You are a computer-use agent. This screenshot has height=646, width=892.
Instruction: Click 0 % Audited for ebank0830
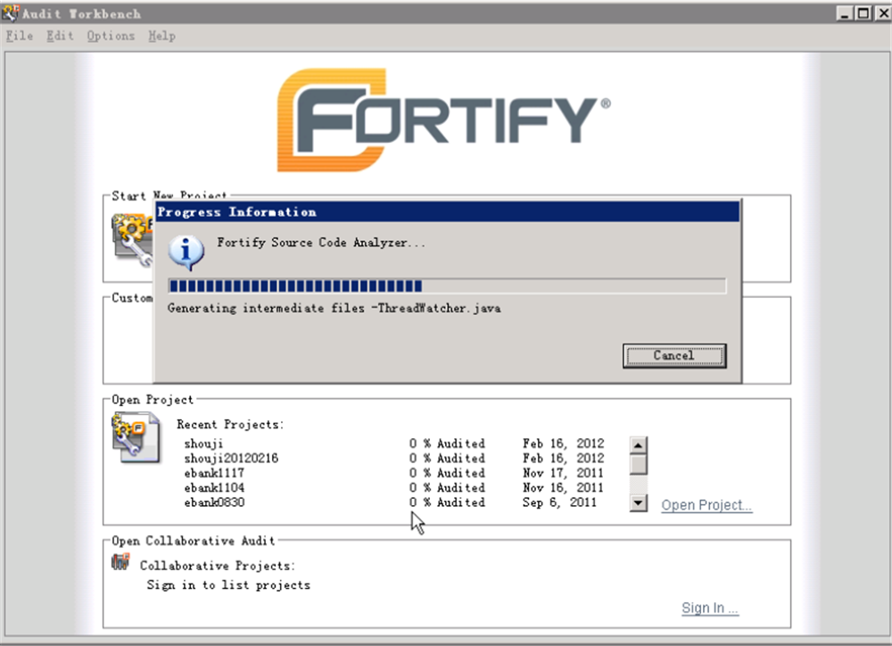[x=447, y=502]
